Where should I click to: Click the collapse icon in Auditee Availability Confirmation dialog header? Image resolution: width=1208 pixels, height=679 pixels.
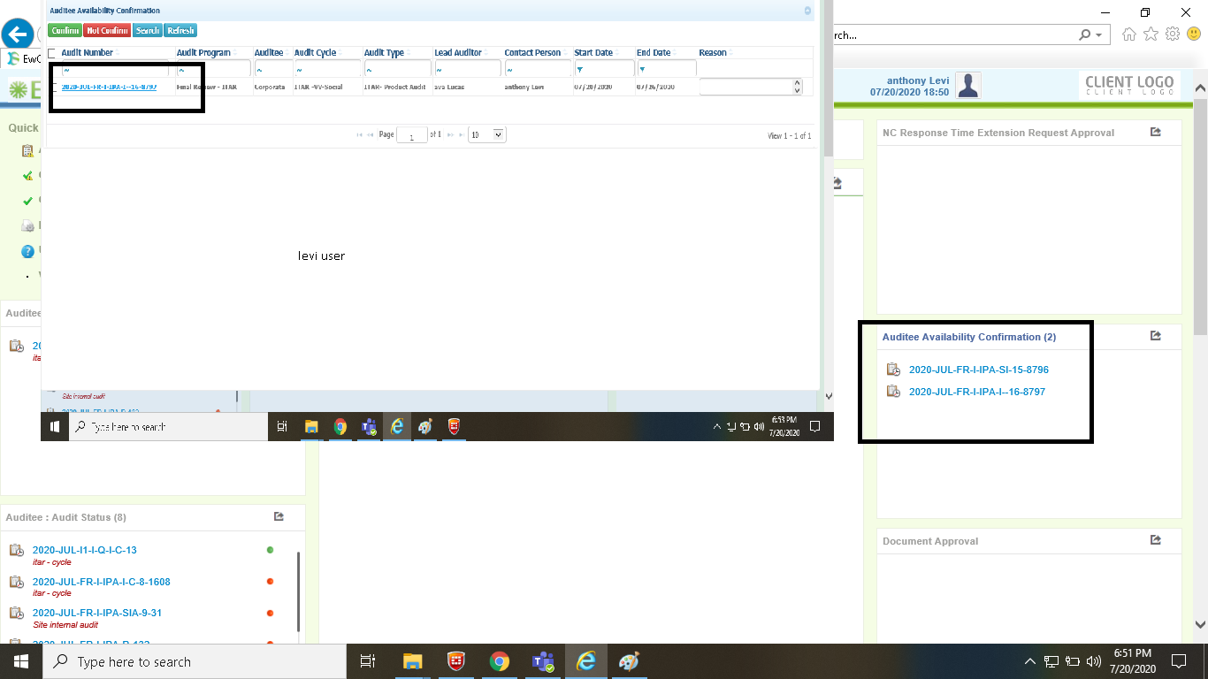pyautogui.click(x=807, y=11)
